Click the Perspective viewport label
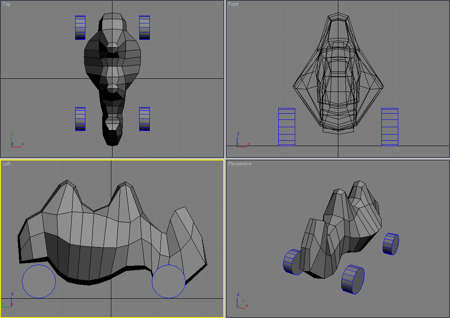Image resolution: width=450 pixels, height=318 pixels. point(240,163)
